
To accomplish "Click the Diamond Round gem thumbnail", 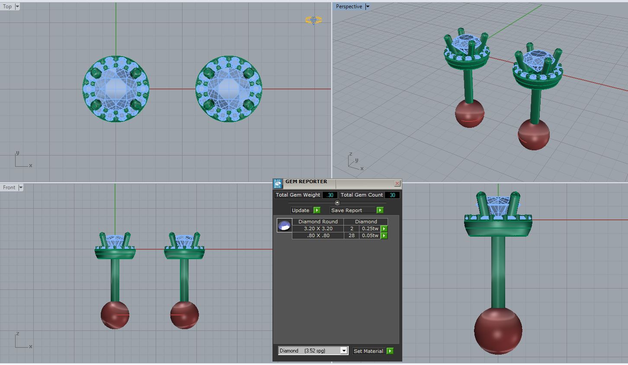I will tap(284, 225).
